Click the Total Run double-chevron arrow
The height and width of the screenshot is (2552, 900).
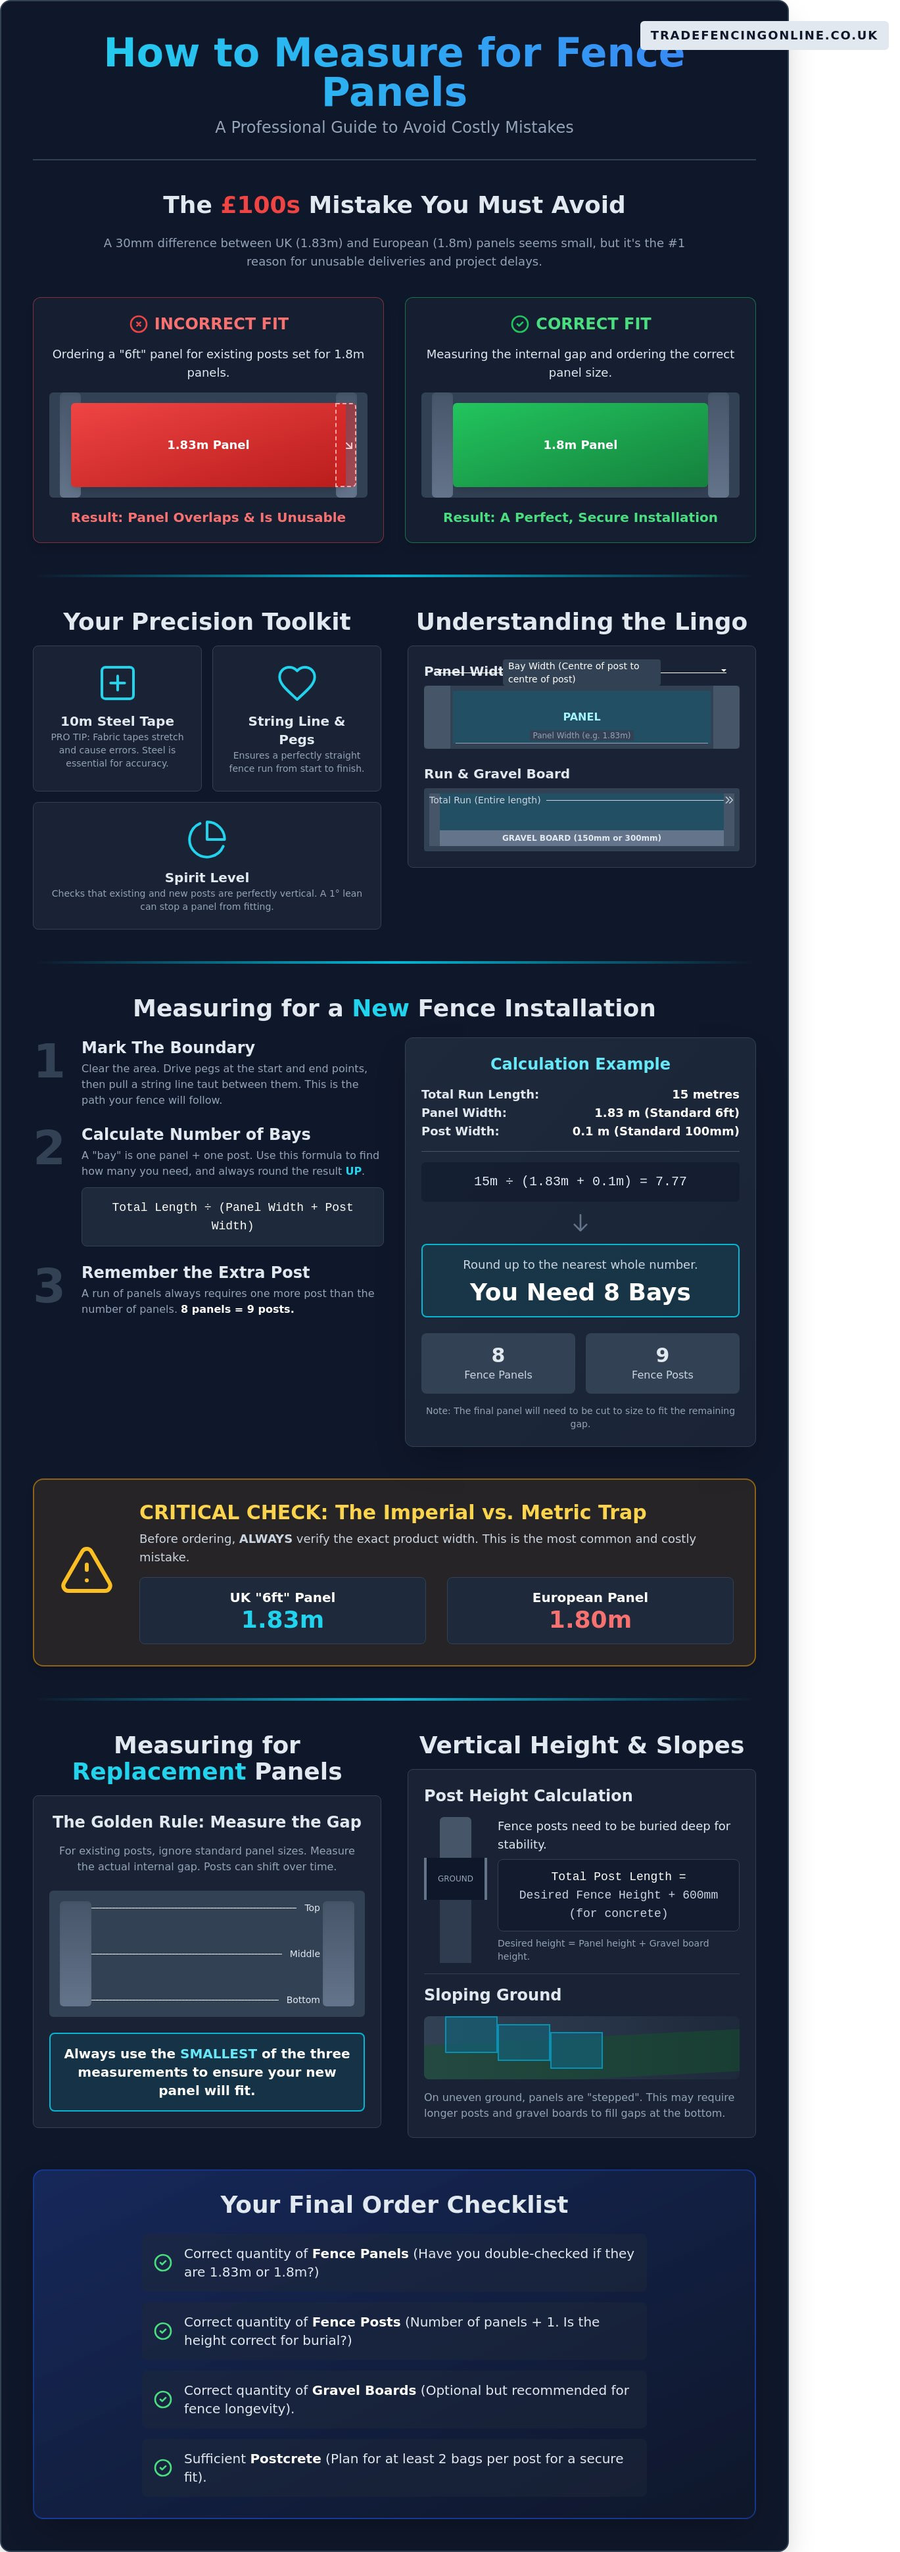coord(728,799)
